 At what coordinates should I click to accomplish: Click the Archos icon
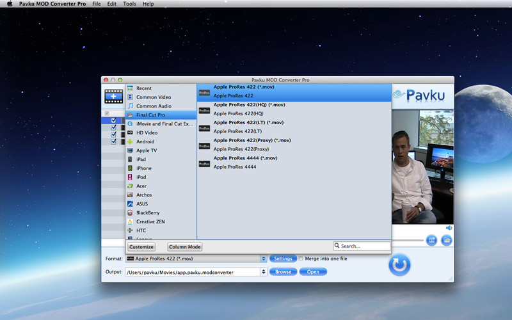[x=130, y=195]
